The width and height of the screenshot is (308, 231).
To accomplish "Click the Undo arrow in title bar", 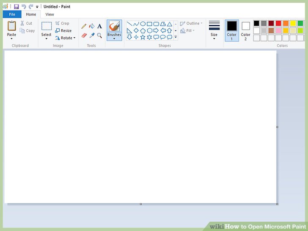I will click(x=24, y=7).
